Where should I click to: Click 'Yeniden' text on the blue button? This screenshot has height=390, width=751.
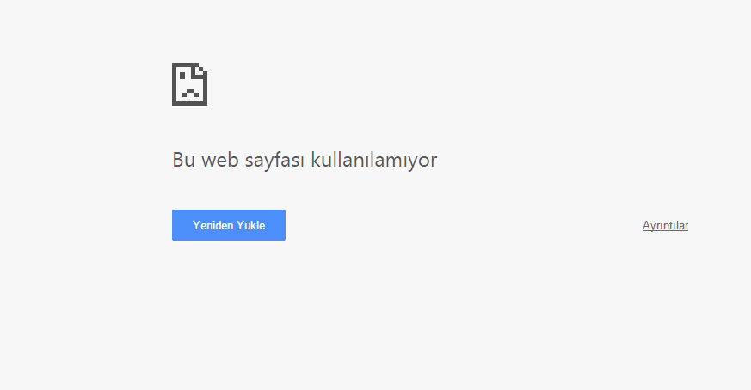[212, 225]
